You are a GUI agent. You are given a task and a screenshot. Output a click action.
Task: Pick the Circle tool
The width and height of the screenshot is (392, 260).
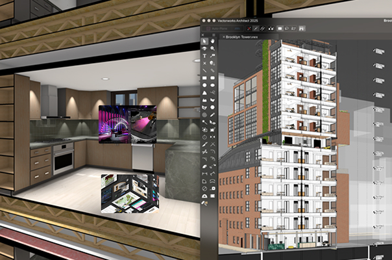click(204, 85)
